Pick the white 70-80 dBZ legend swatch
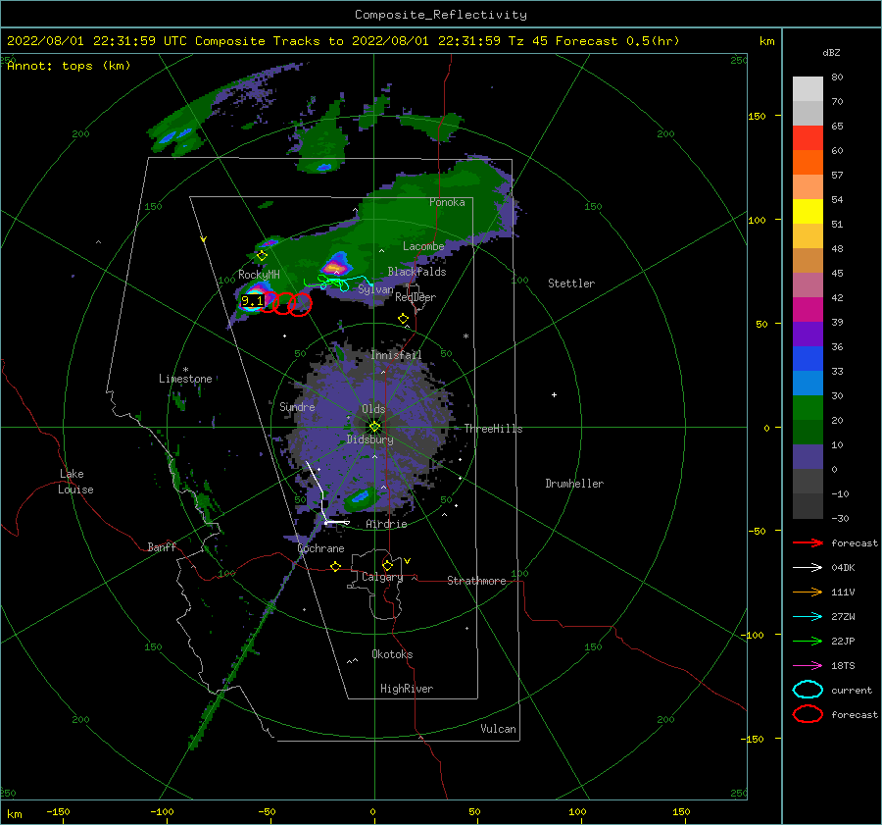 [808, 89]
